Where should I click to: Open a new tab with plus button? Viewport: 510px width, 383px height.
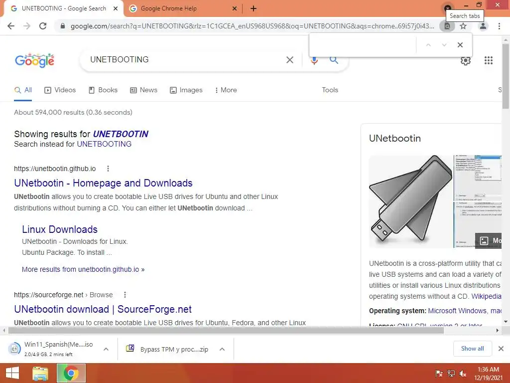click(254, 8)
